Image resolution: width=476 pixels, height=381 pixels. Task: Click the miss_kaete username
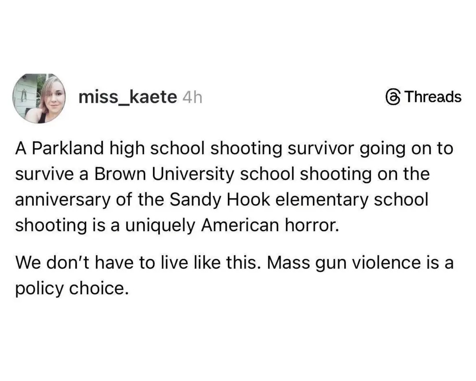[x=127, y=97]
